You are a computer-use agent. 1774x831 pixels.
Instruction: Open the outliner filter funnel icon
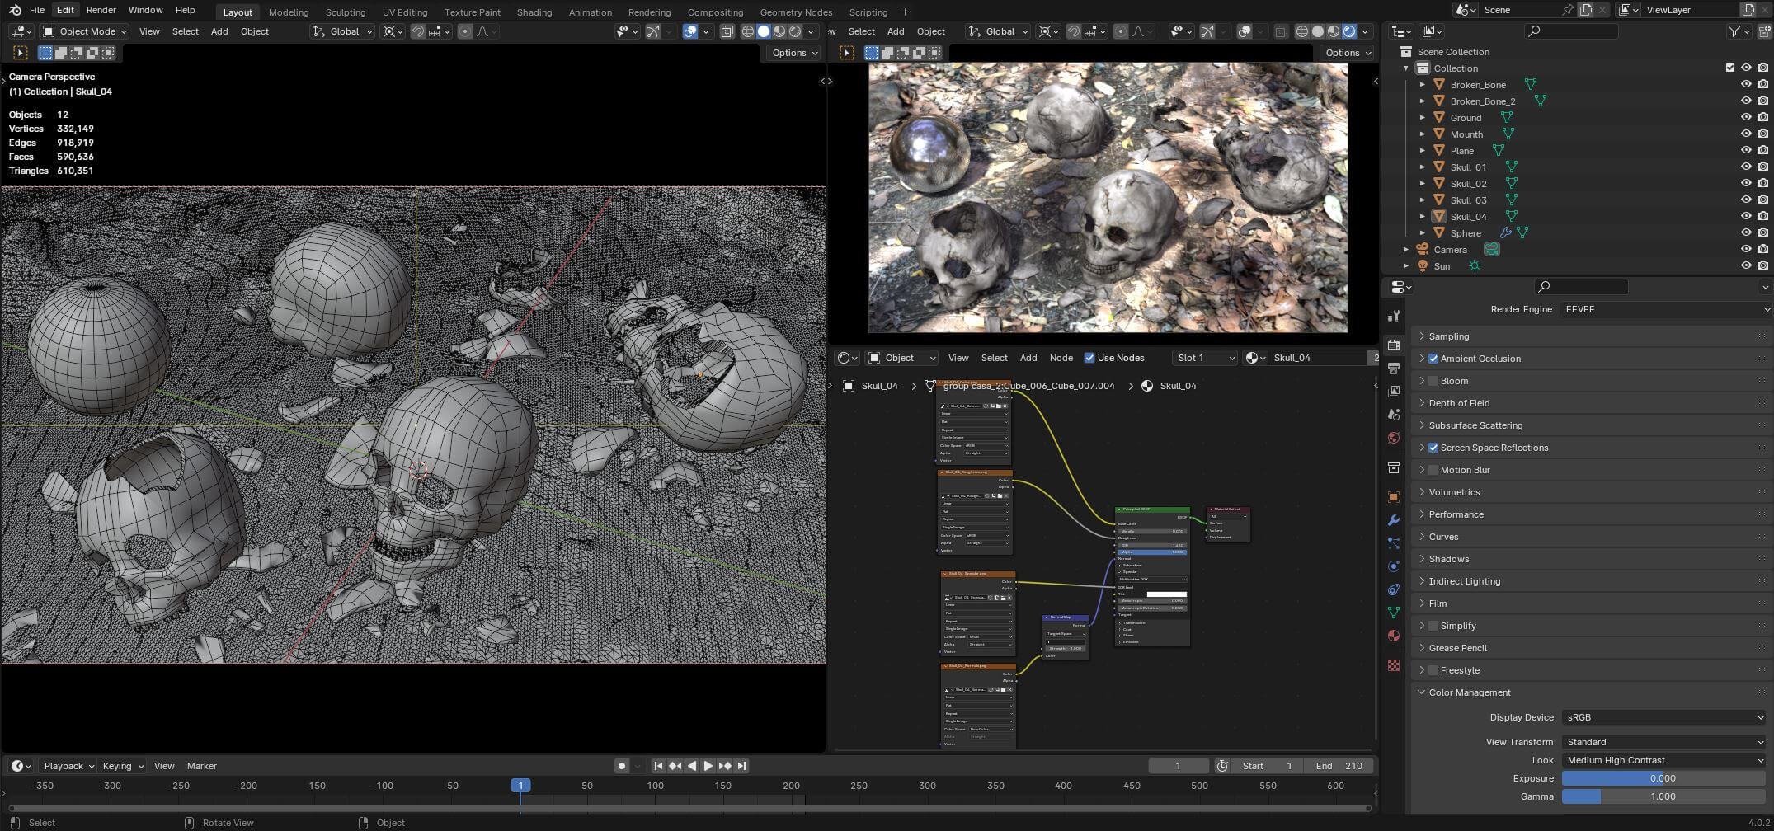coord(1734,31)
